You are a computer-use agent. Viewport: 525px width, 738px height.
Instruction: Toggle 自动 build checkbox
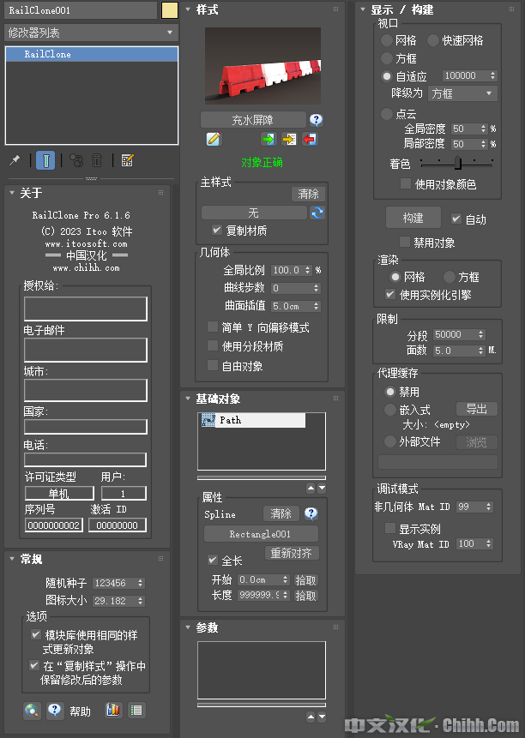tap(456, 219)
